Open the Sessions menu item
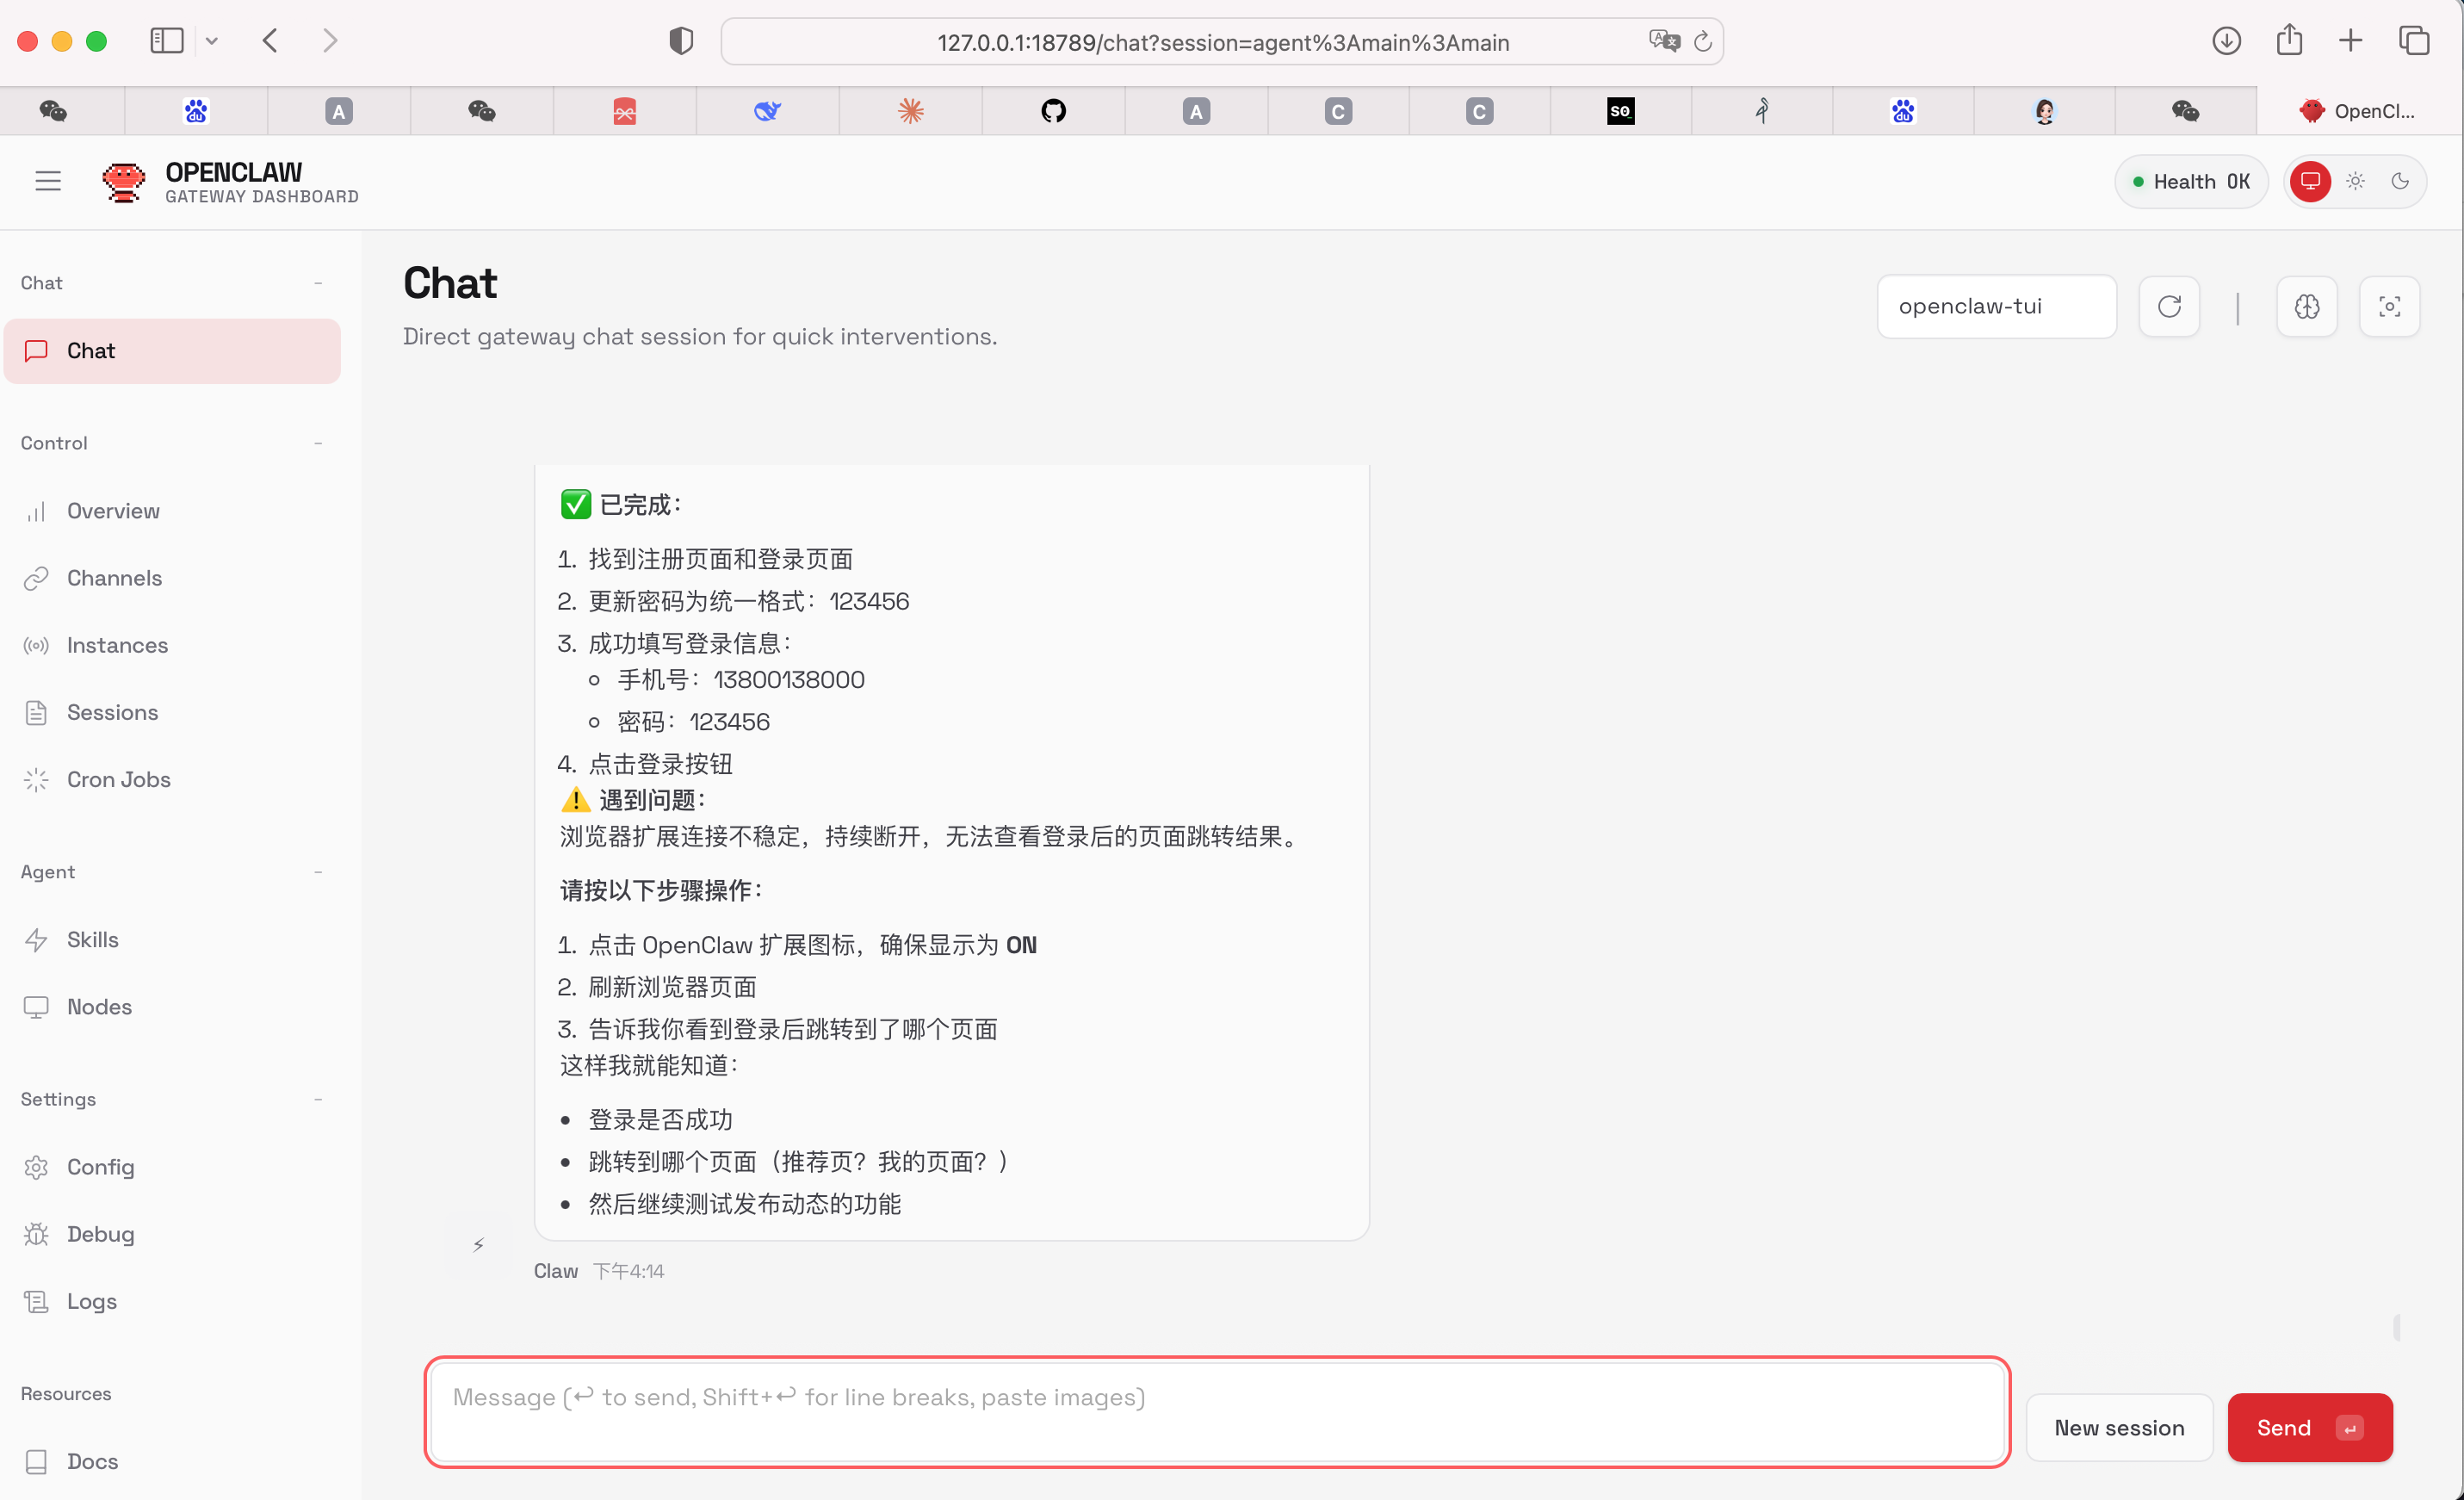The height and width of the screenshot is (1500, 2464). [112, 712]
